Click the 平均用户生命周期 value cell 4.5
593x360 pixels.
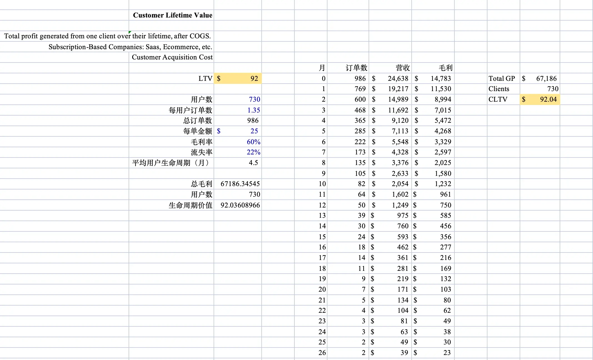click(x=238, y=163)
